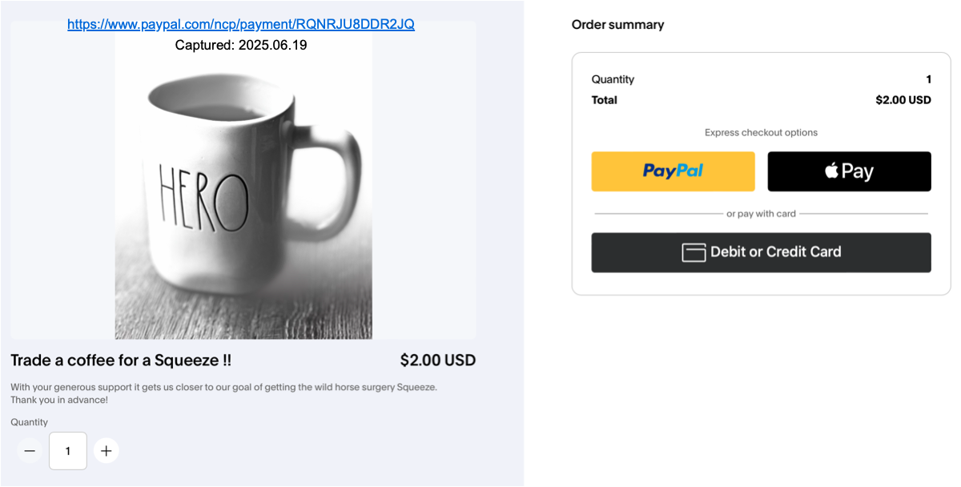The image size is (961, 487).
Task: Click the Quantity value in order summary
Action: click(x=928, y=79)
